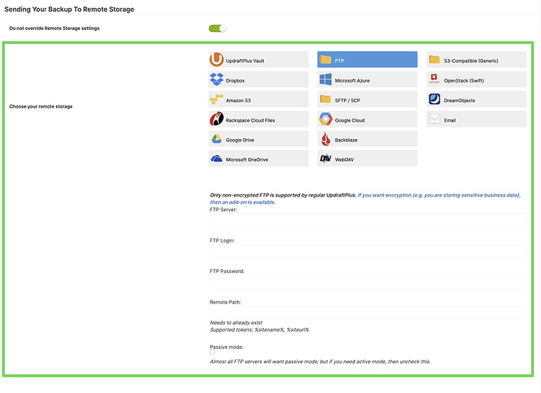The height and width of the screenshot is (393, 541).
Task: Select the FTP storage label
Action: tap(339, 61)
